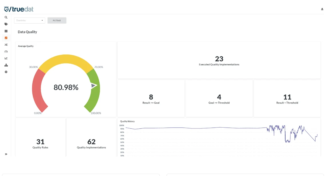Click the number 62 above Quality Implementations

point(92,142)
